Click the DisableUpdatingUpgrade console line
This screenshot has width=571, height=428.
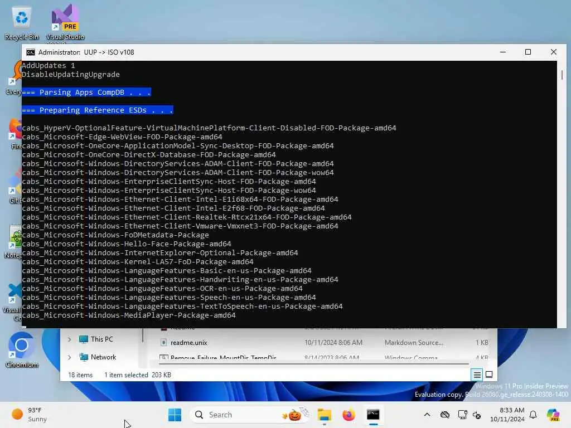pos(71,74)
